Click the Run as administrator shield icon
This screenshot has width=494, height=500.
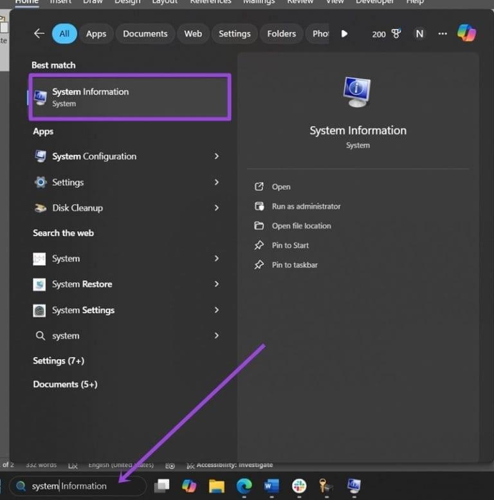(x=259, y=206)
